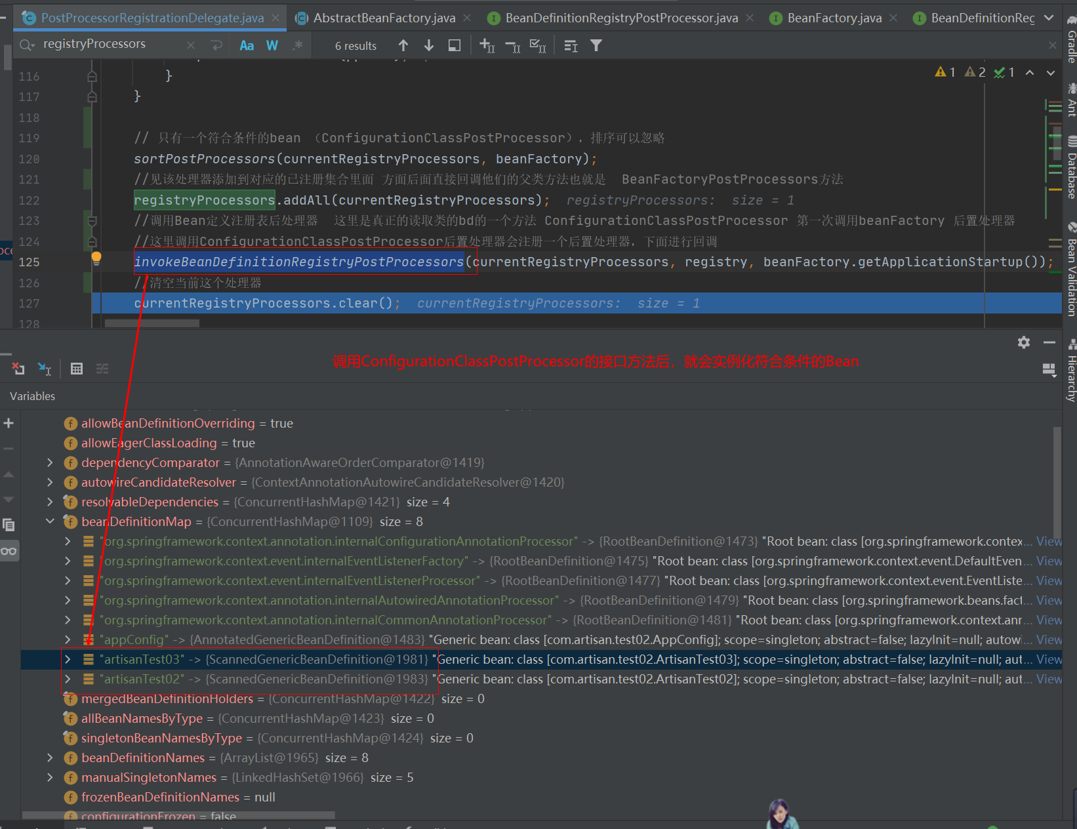This screenshot has width=1077, height=829.
Task: Click the registryProcessors search input field
Action: [112, 45]
